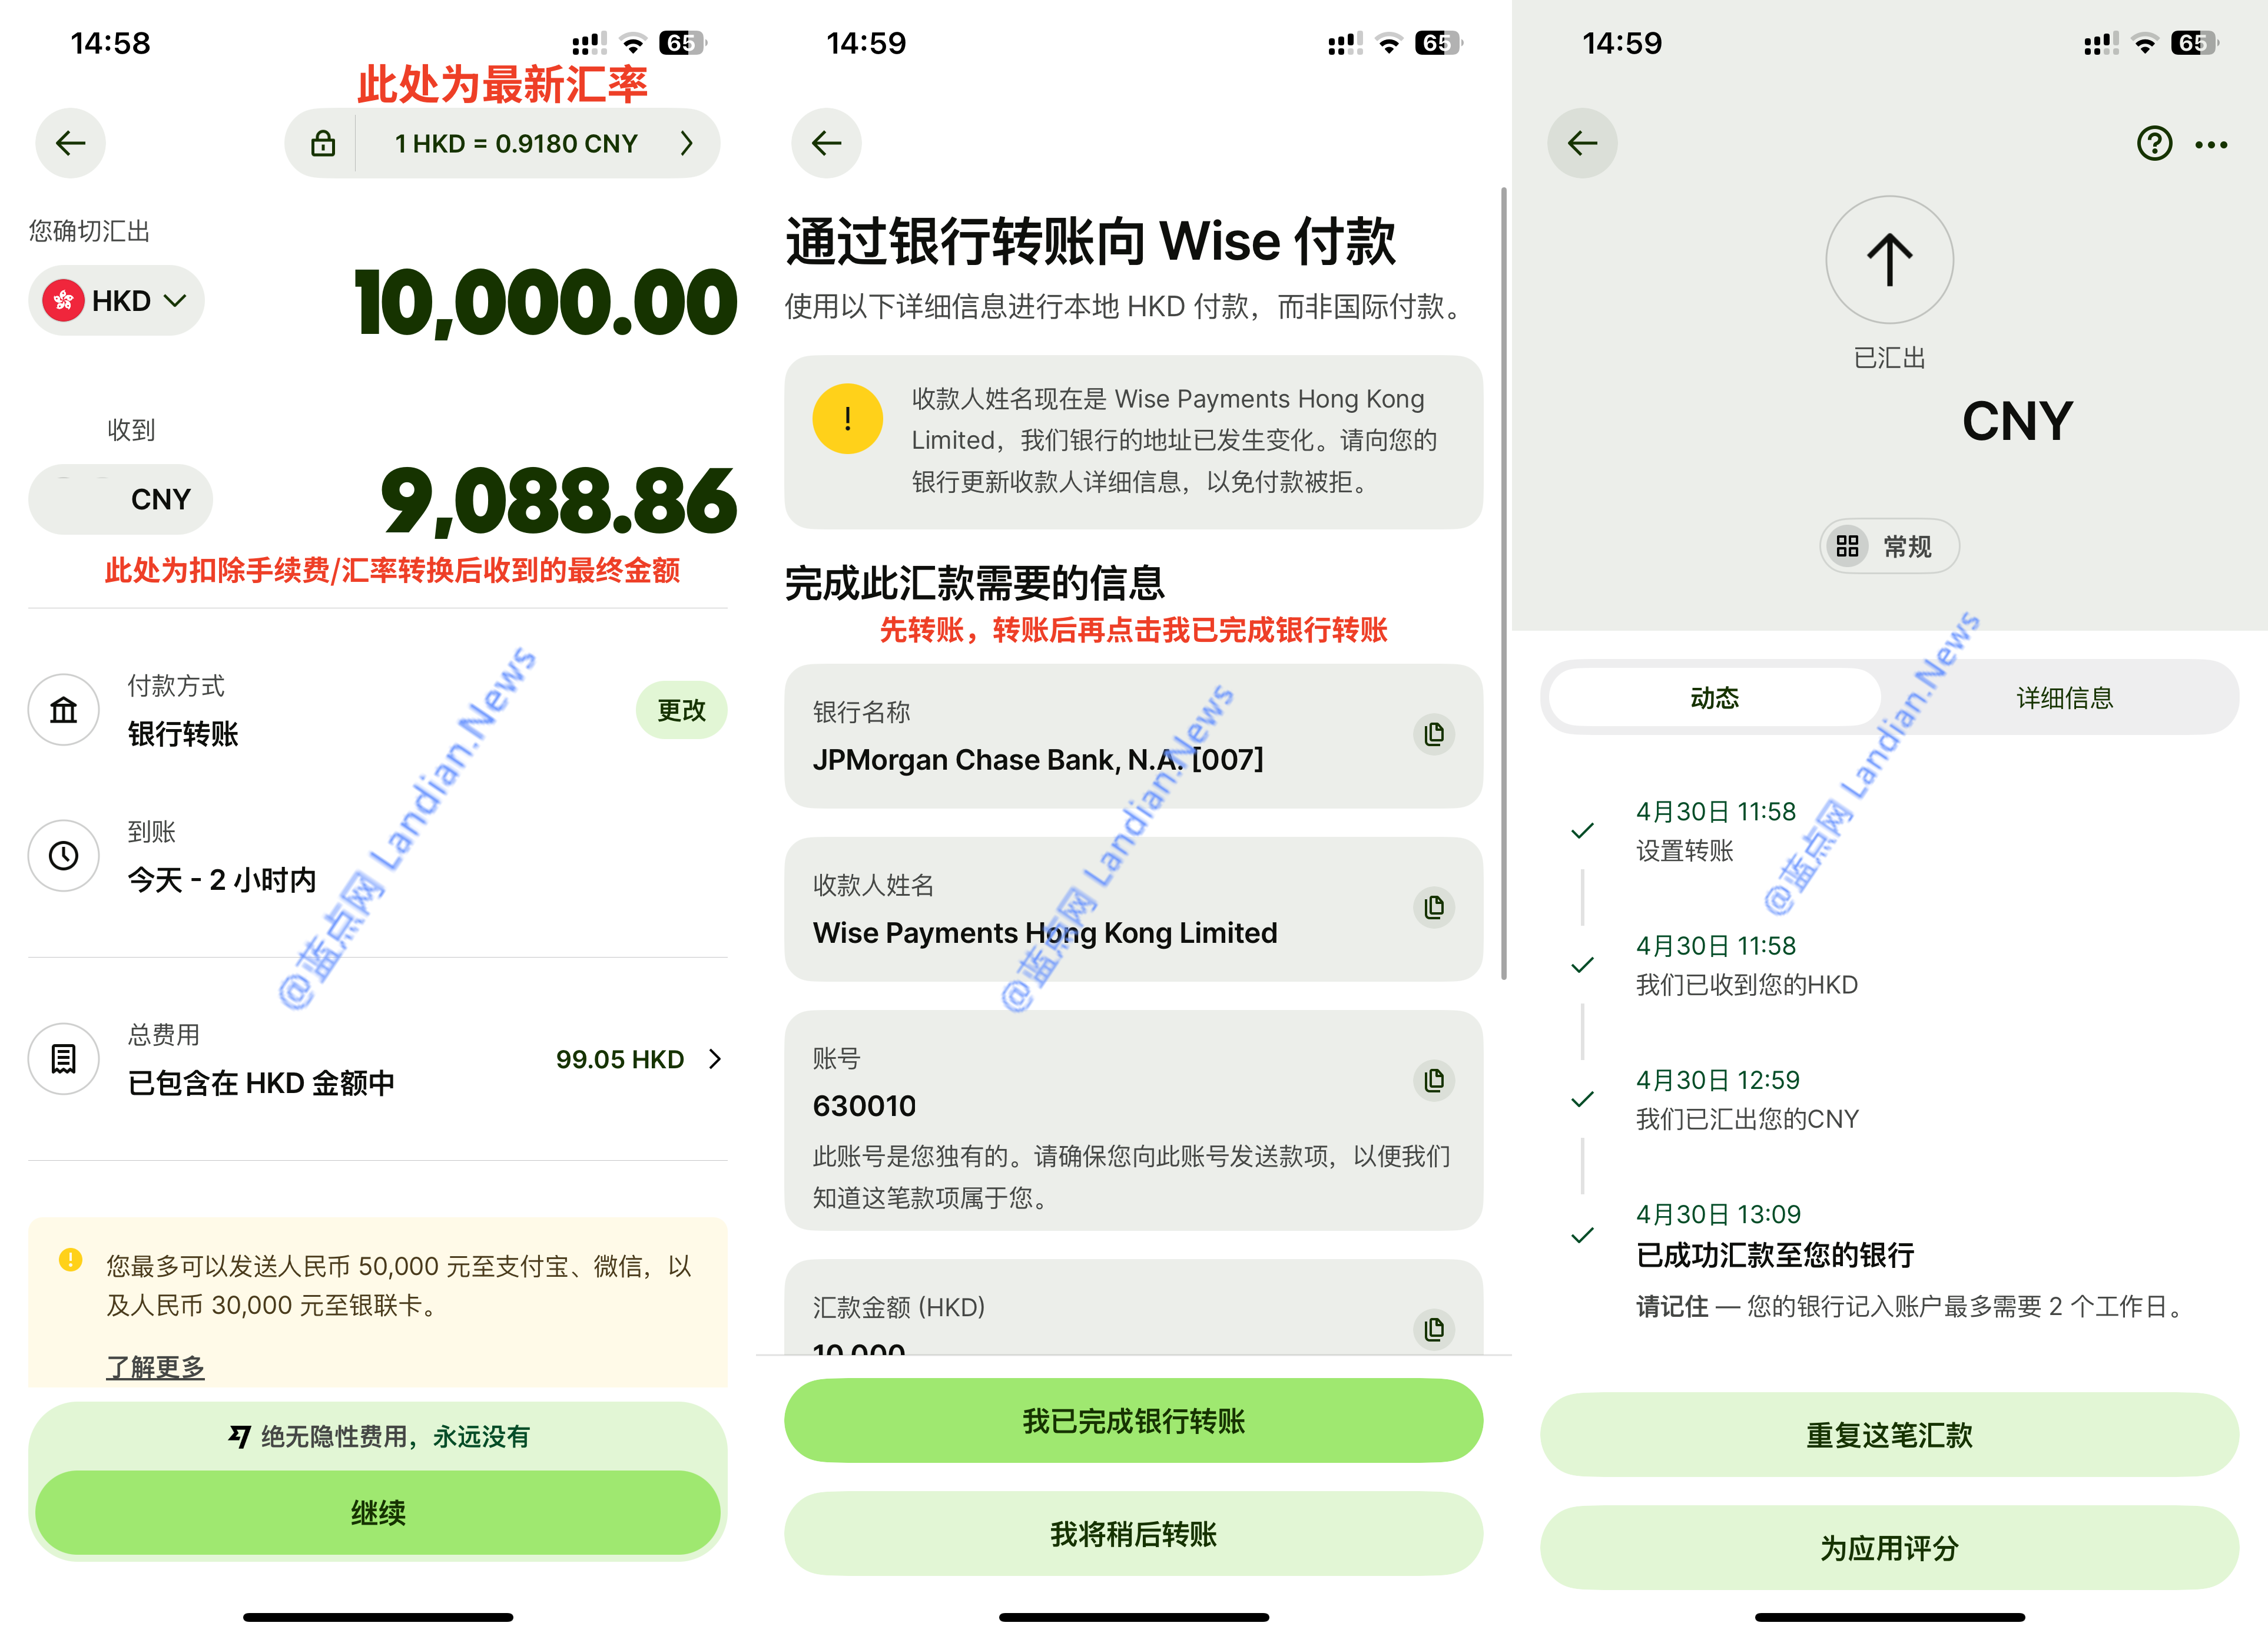This screenshot has height=1636, width=2268.
Task: Change the payment method with 更改
Action: [681, 710]
